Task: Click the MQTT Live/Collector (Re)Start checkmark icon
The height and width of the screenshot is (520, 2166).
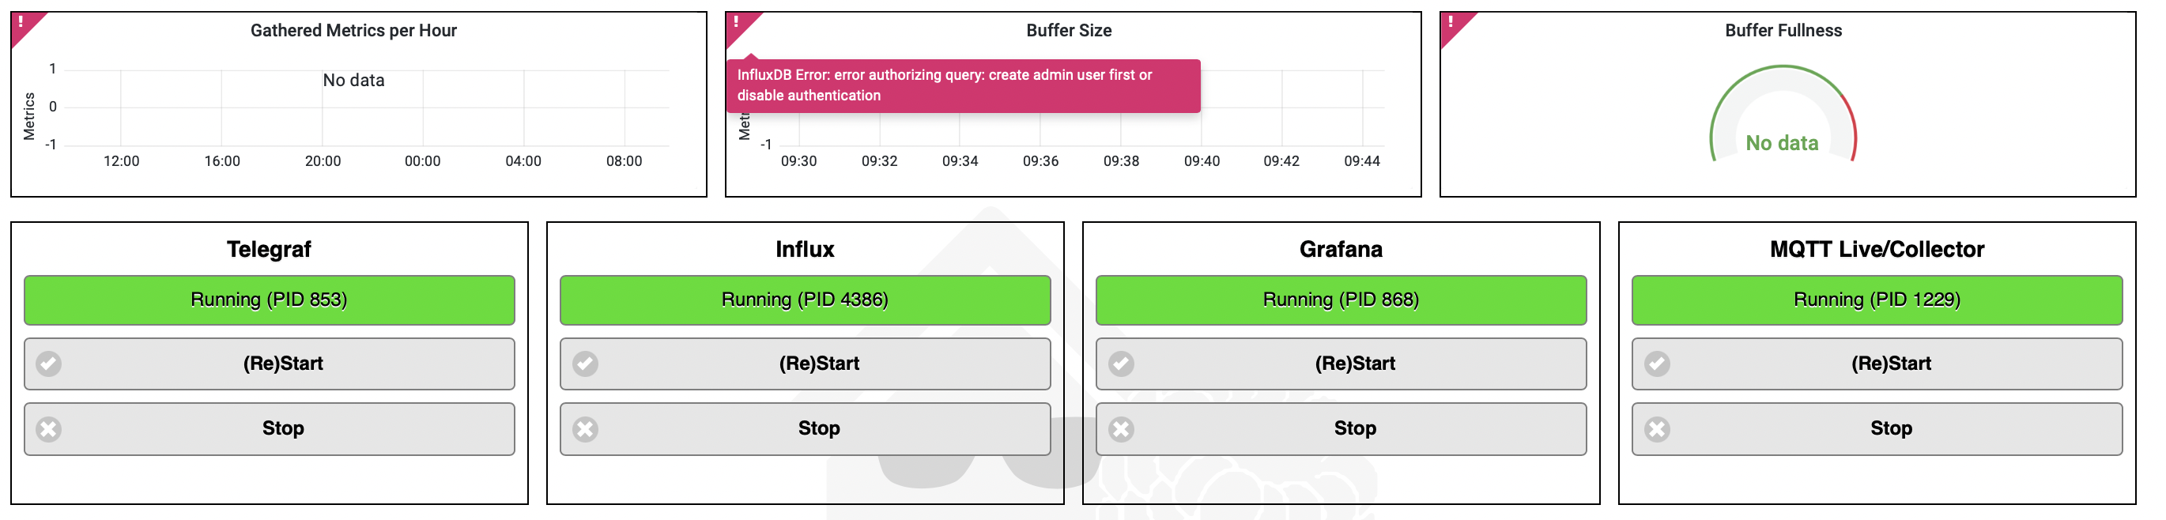Action: 1657,364
